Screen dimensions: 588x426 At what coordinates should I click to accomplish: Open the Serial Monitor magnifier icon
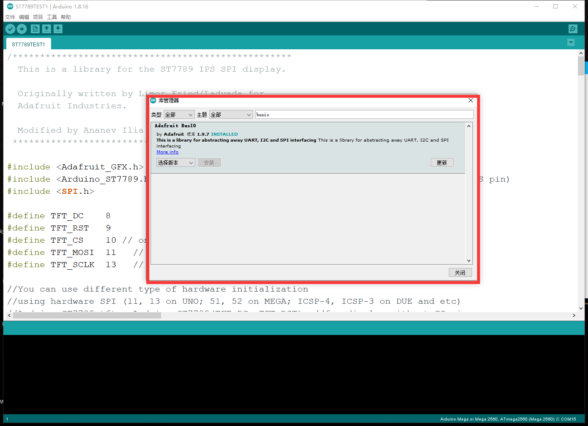tap(572, 29)
